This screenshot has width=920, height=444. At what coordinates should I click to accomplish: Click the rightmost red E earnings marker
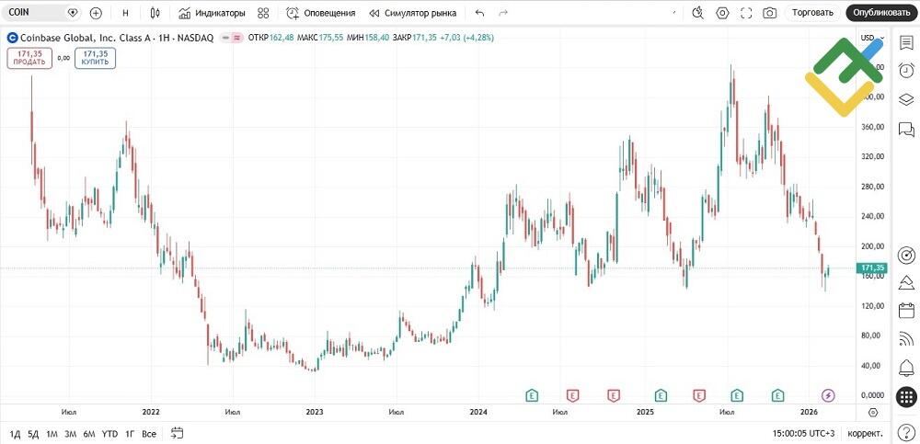(x=699, y=395)
